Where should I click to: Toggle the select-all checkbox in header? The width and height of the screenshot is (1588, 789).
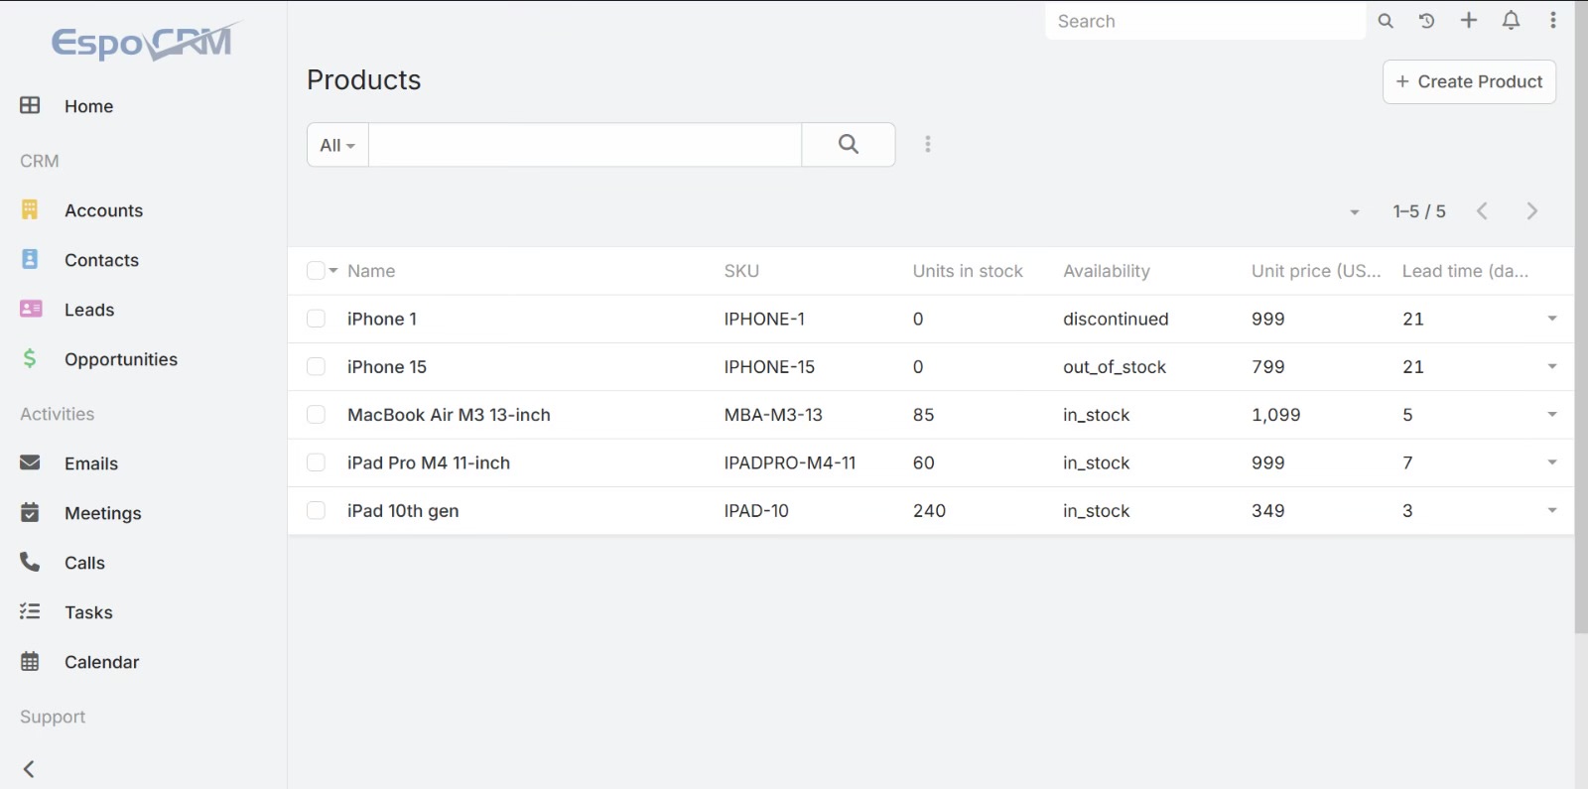tap(316, 271)
